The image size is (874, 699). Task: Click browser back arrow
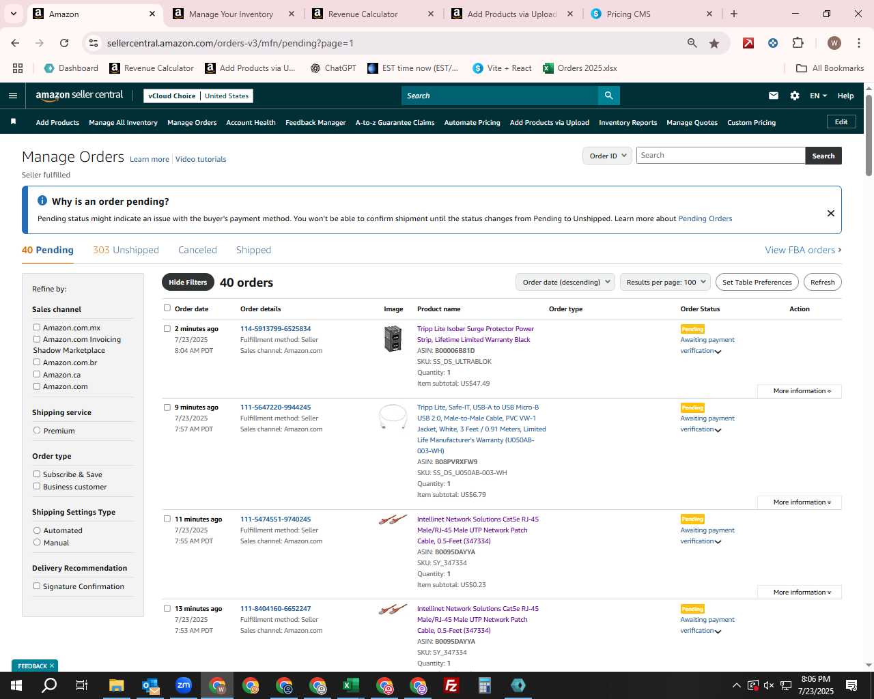[15, 43]
